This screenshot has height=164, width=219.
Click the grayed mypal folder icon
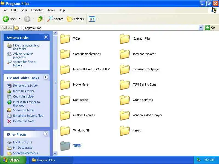coord(65,146)
